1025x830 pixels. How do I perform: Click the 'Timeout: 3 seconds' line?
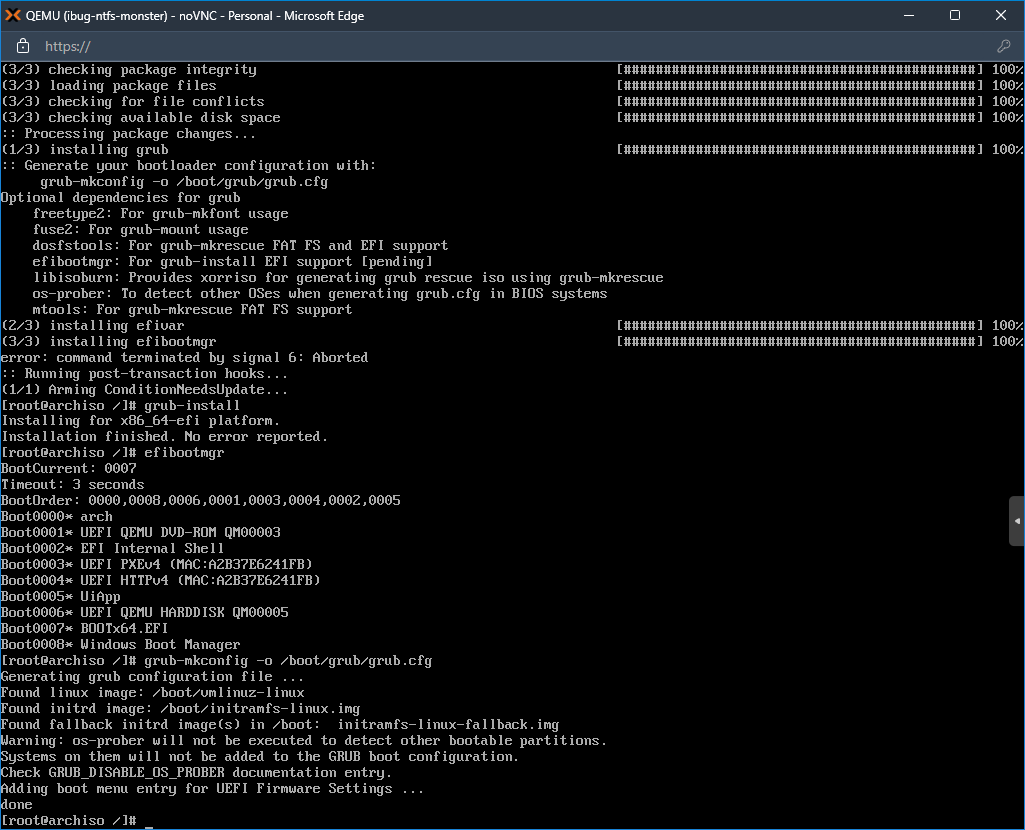[73, 485]
